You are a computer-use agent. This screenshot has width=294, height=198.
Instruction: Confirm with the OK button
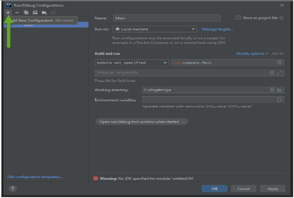pyautogui.click(x=215, y=188)
